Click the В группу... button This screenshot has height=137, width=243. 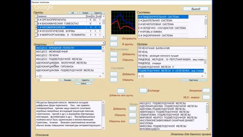114,44
